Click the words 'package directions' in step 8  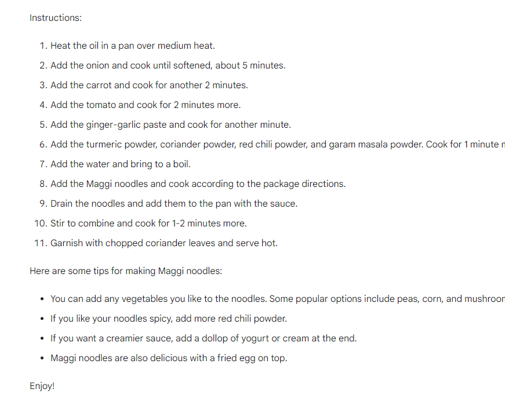[304, 184]
